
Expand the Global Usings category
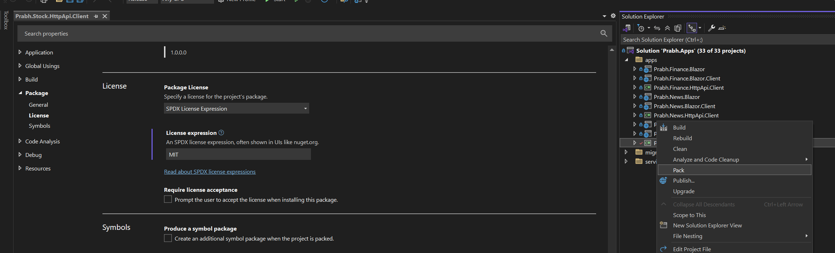[x=20, y=65]
